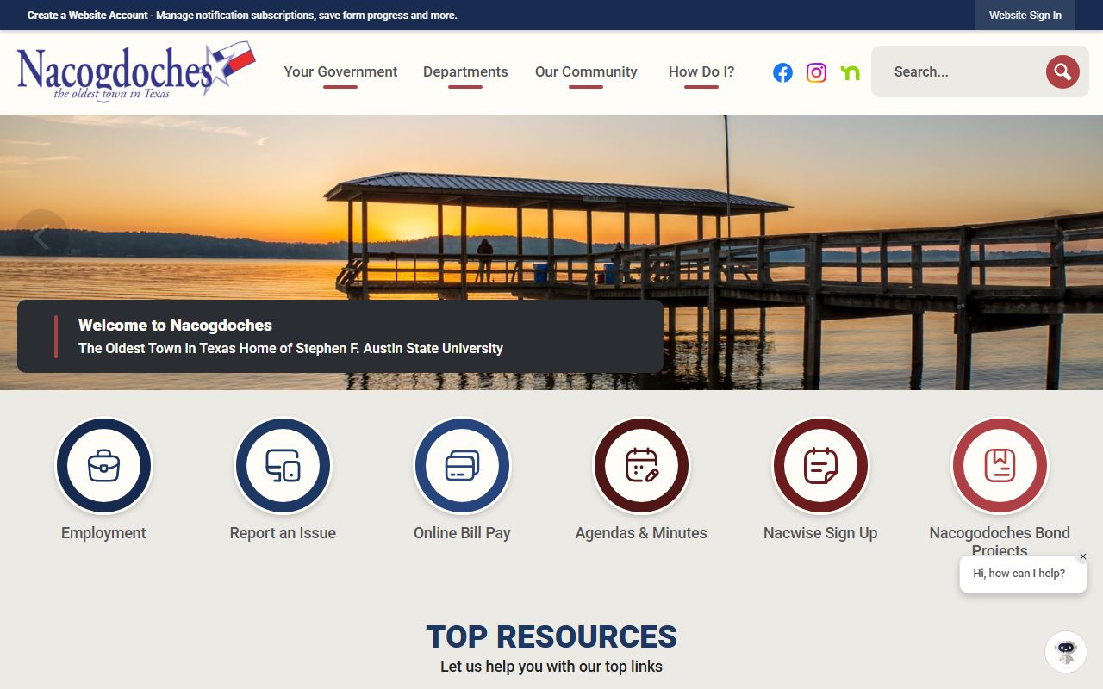The height and width of the screenshot is (689, 1103).
Task: Click the Welcome to Nacogdoches banner caption
Action: pos(340,336)
